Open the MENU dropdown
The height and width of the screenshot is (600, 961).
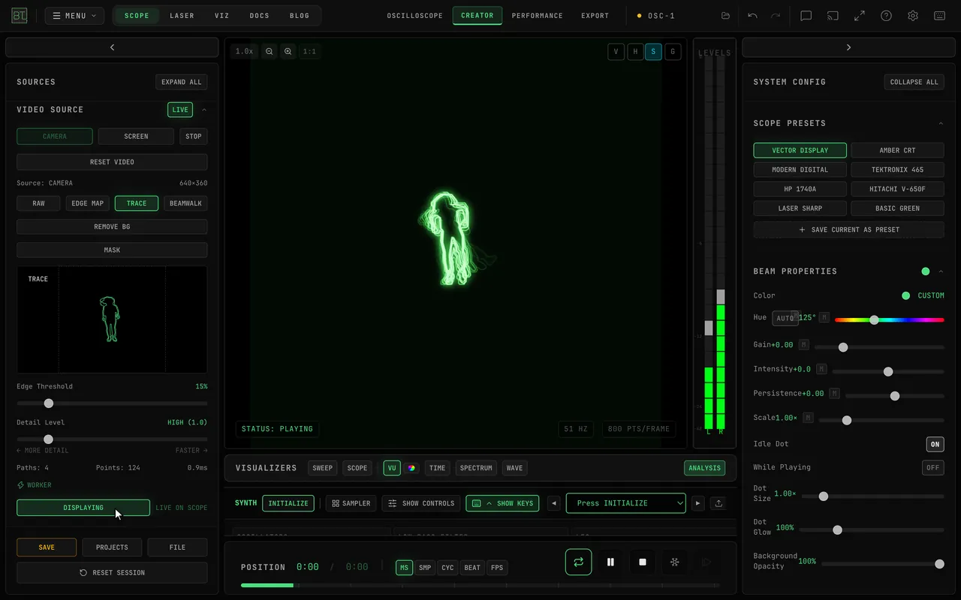[x=74, y=16]
